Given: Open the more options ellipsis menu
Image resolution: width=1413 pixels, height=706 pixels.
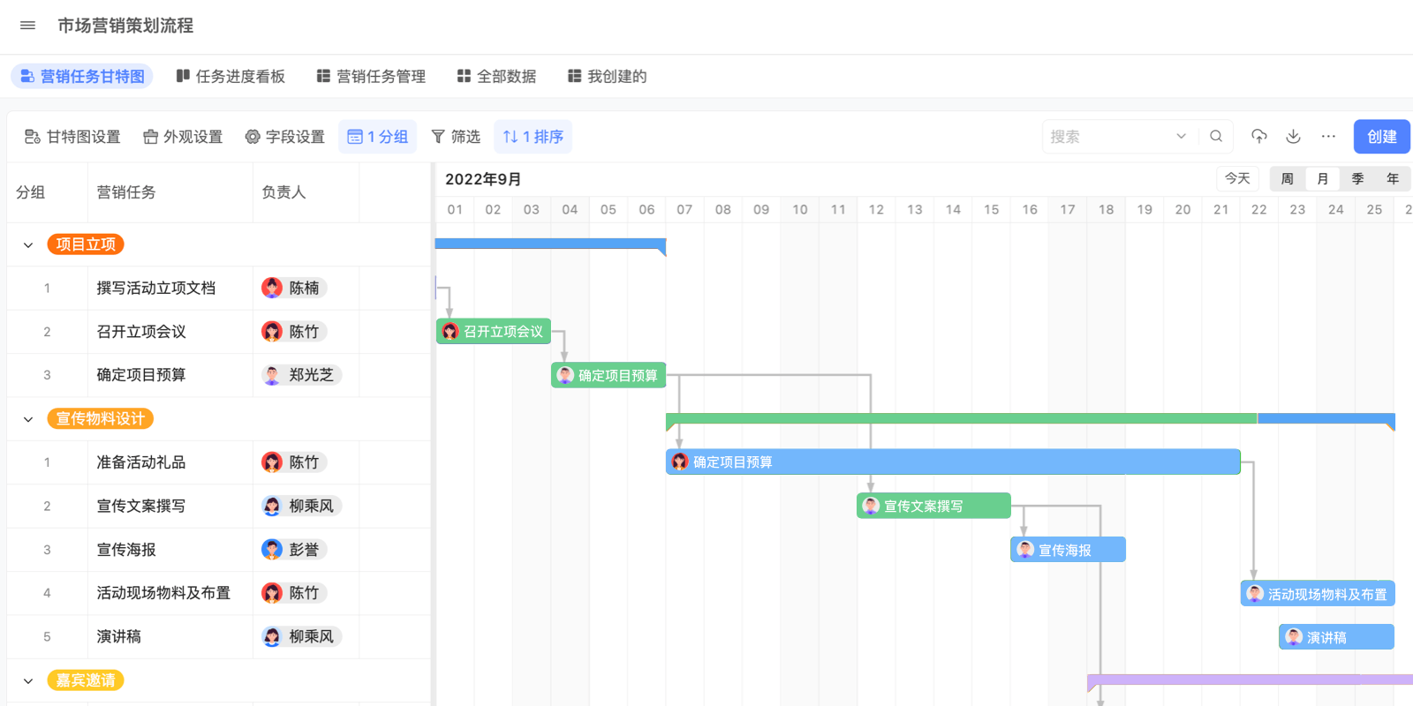Looking at the screenshot, I should [x=1328, y=137].
